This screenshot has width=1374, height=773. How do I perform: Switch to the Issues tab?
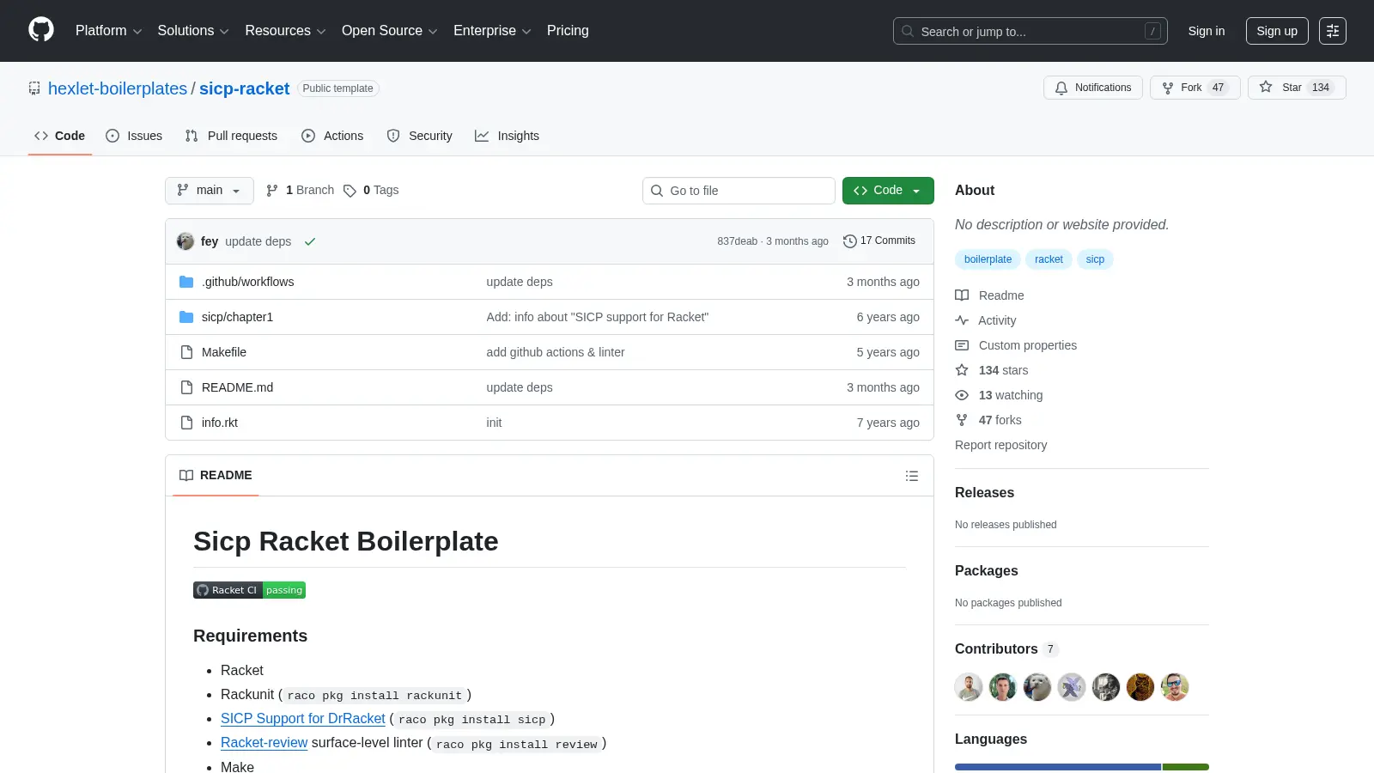coord(134,136)
